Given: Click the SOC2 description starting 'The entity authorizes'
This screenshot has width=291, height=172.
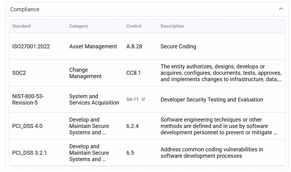Looking at the screenshot, I should 221,73.
